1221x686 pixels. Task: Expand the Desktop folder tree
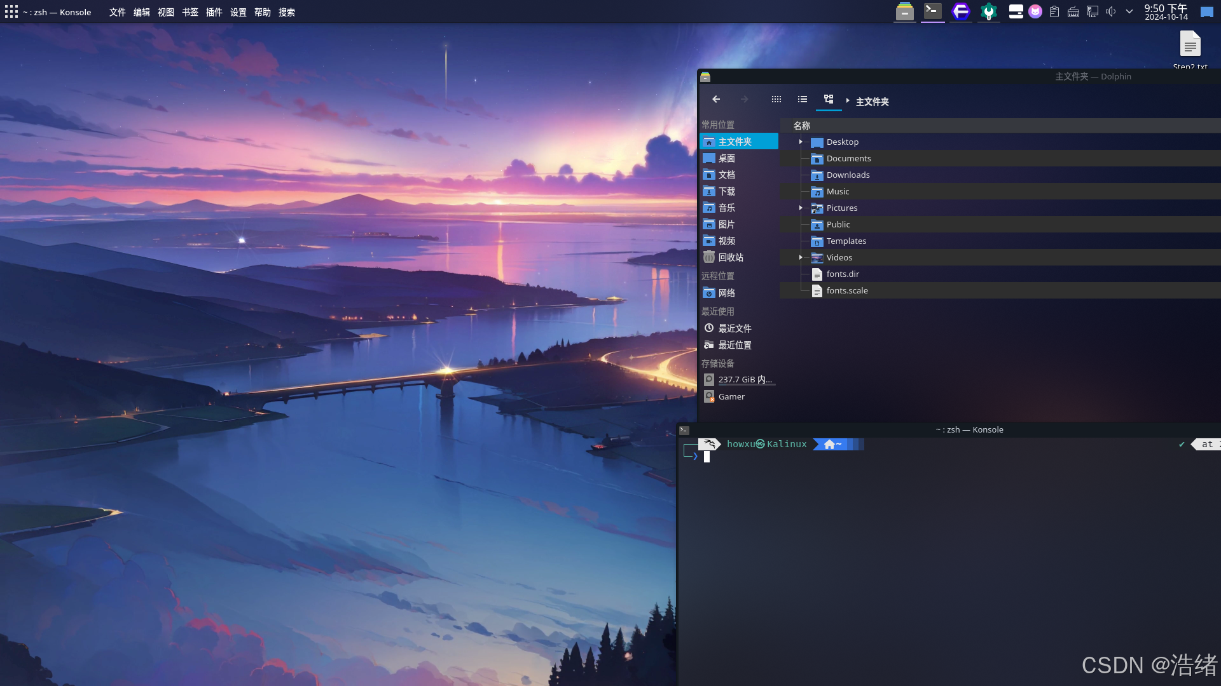(x=801, y=142)
